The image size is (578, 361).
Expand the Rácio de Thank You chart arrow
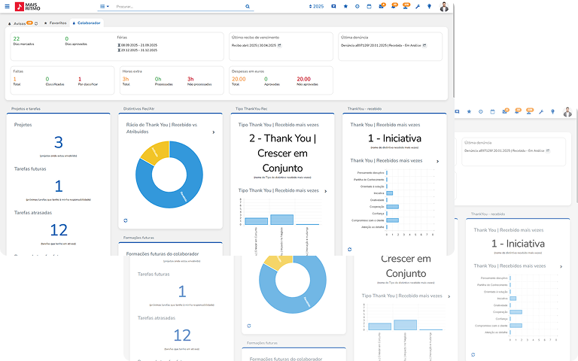coord(214,132)
